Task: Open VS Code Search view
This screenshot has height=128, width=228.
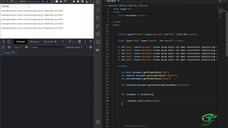Action: coord(98,10)
